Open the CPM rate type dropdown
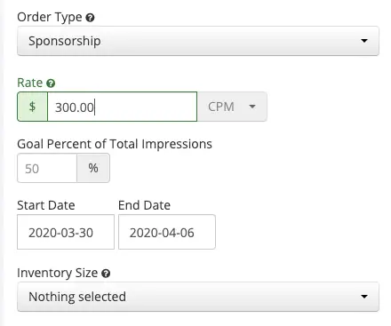The width and height of the screenshot is (391, 326). tap(232, 107)
